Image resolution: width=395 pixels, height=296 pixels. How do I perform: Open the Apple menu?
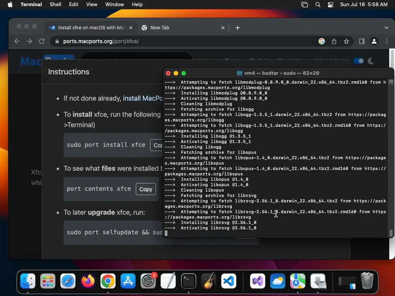click(10, 4)
